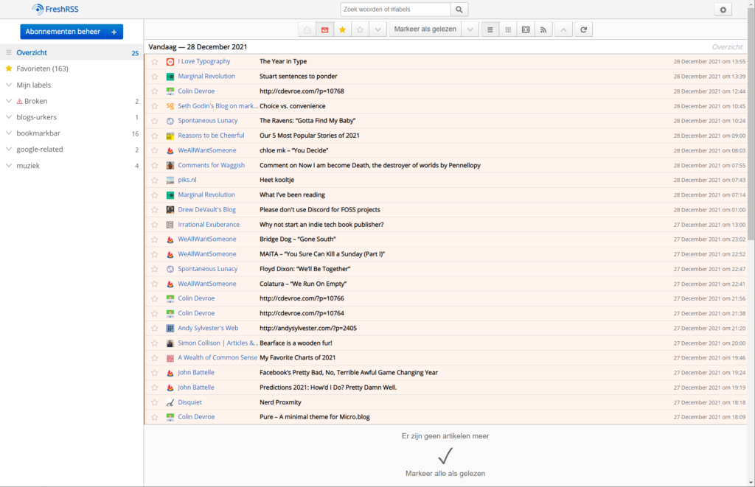The image size is (755, 487).
Task: Switch to normal list view icon
Action: pyautogui.click(x=490, y=29)
